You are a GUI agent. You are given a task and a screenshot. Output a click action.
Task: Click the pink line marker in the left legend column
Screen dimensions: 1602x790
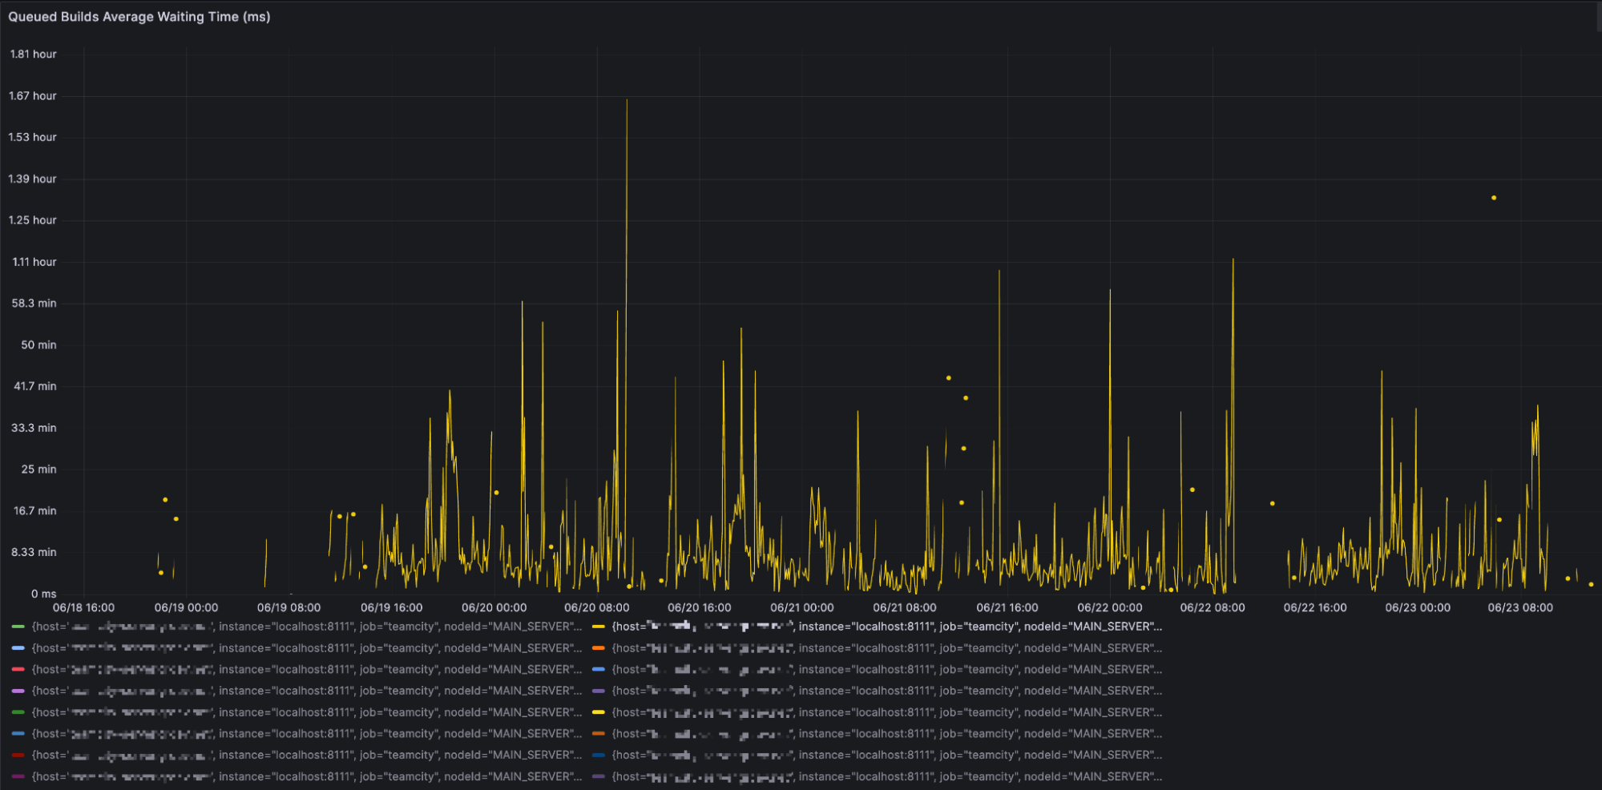tap(18, 690)
